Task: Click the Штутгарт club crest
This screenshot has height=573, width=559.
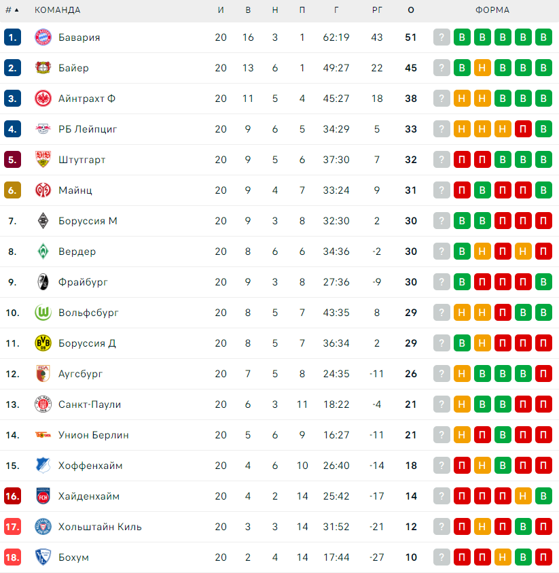Action: tap(43, 160)
